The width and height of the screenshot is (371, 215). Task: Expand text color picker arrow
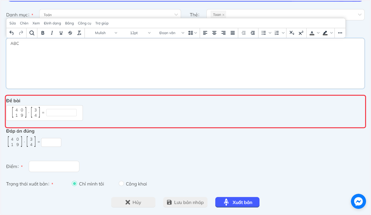[x=318, y=33]
